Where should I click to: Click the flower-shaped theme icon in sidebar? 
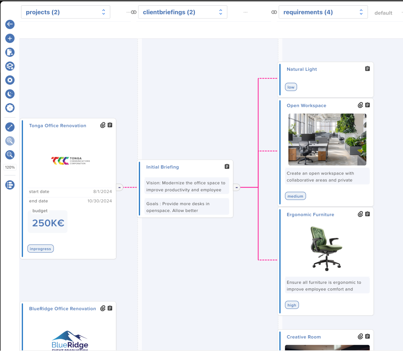pos(10,108)
